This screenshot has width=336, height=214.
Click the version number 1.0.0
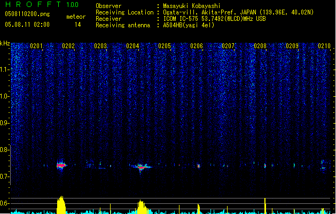(72, 5)
